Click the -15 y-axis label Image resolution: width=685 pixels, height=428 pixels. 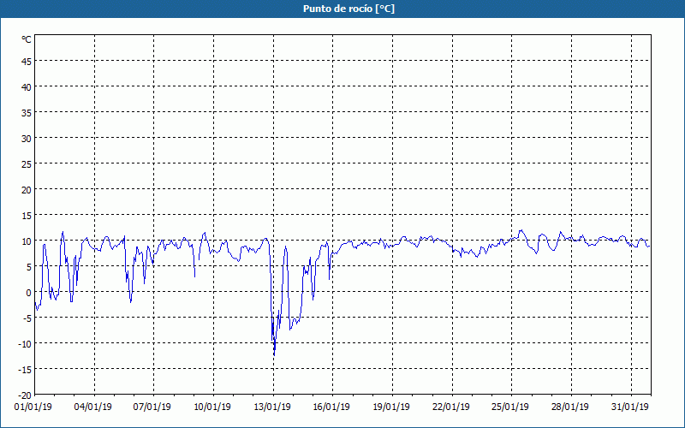point(25,370)
